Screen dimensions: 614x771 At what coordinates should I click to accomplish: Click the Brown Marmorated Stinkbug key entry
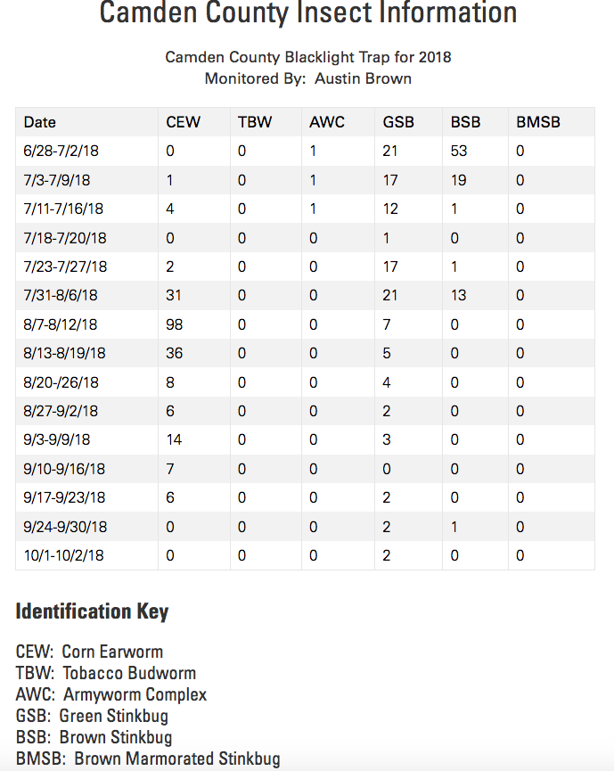point(148,759)
